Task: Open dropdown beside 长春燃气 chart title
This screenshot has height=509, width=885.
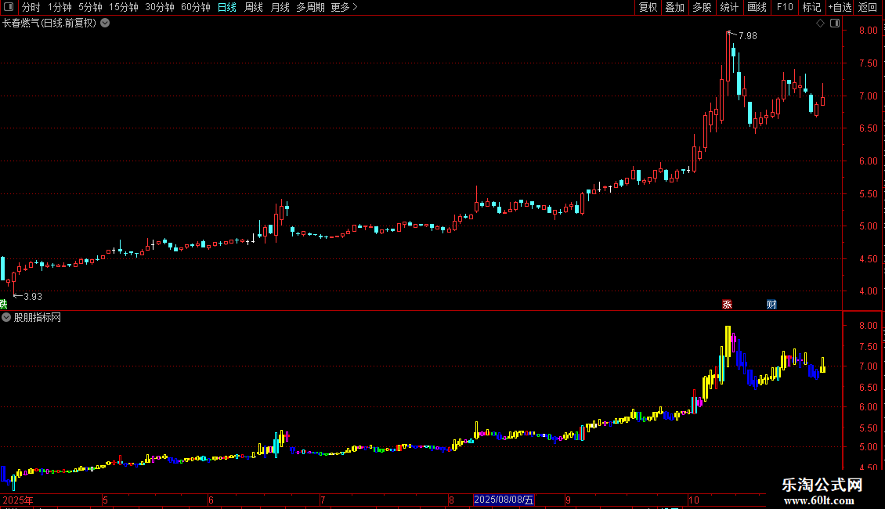Action: coord(105,23)
